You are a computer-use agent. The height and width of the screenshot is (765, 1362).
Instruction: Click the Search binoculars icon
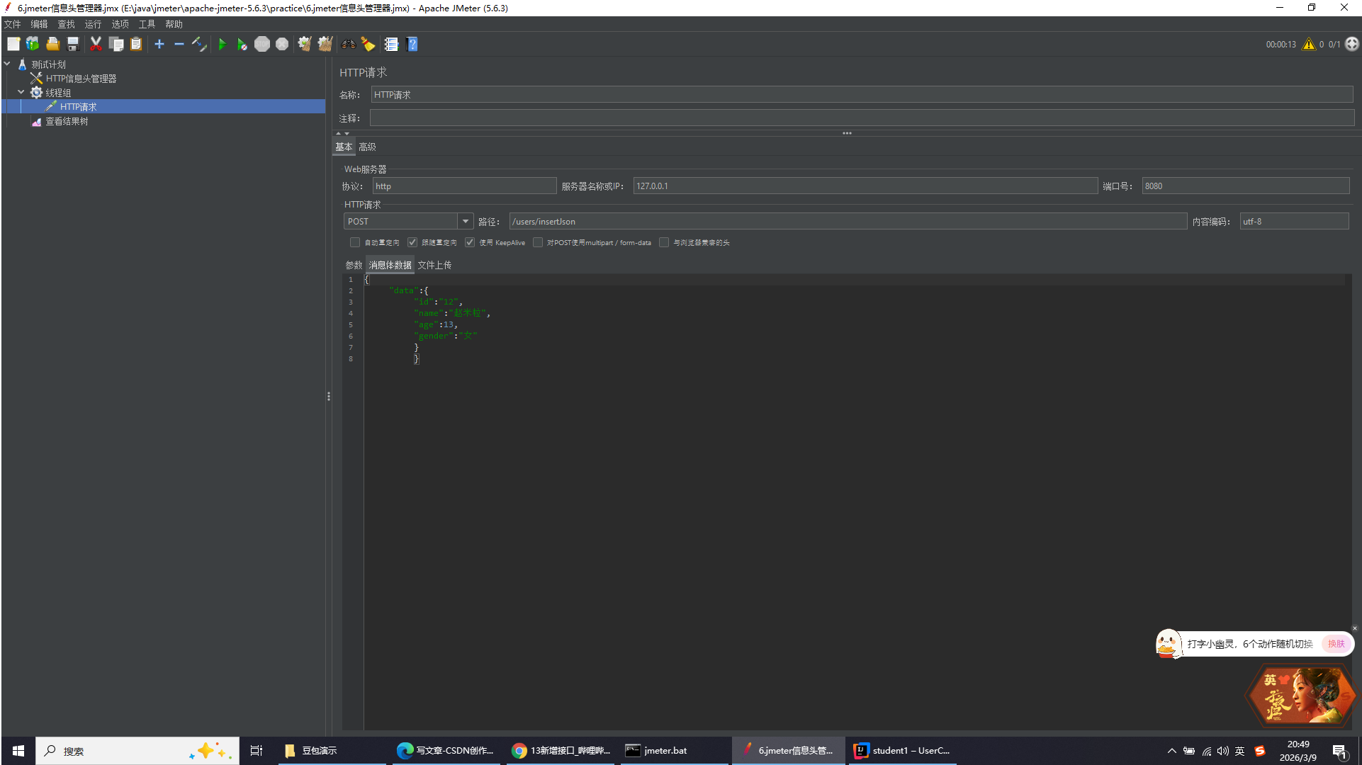coord(348,44)
